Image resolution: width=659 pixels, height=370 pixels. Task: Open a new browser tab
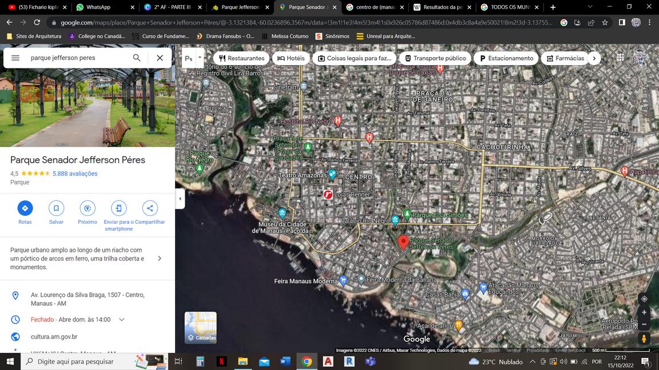tap(553, 7)
